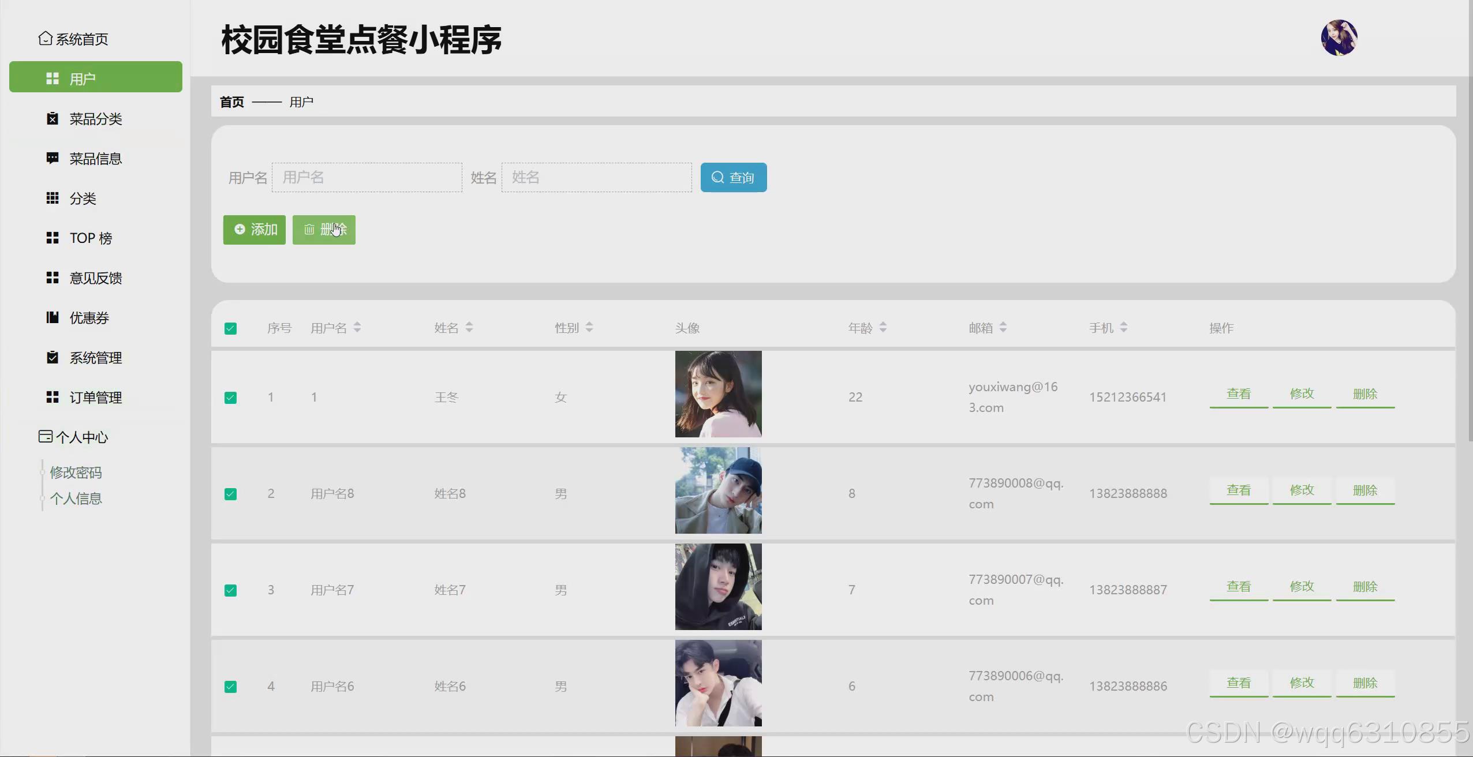Screen dimensions: 1473x757
Task: Click the magnifier icon in 查询 button
Action: [717, 177]
